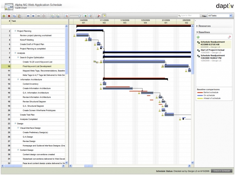Outdent task with the left arrow icon
The image size is (235, 175).
tap(29, 17)
